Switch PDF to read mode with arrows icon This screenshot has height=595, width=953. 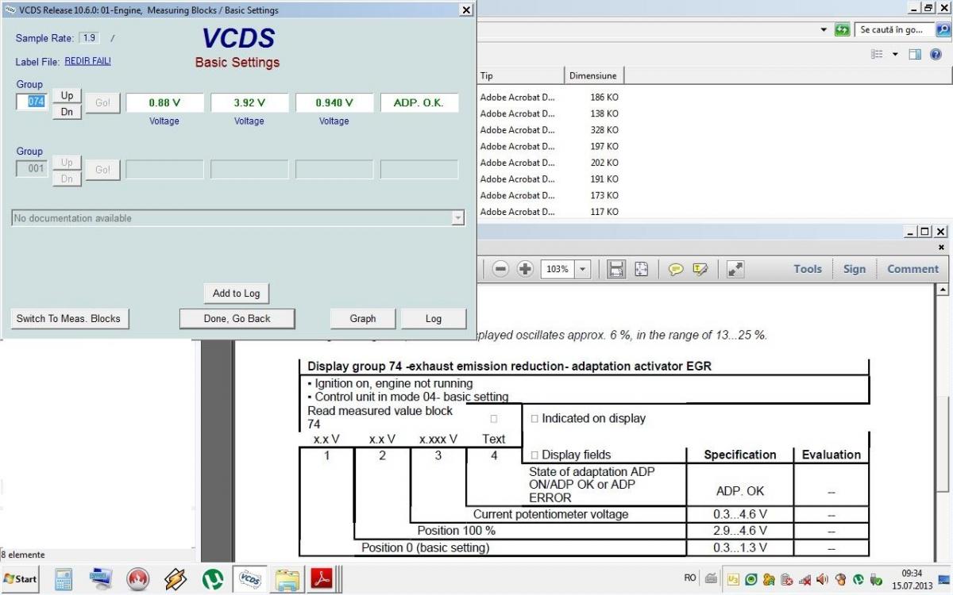[735, 269]
